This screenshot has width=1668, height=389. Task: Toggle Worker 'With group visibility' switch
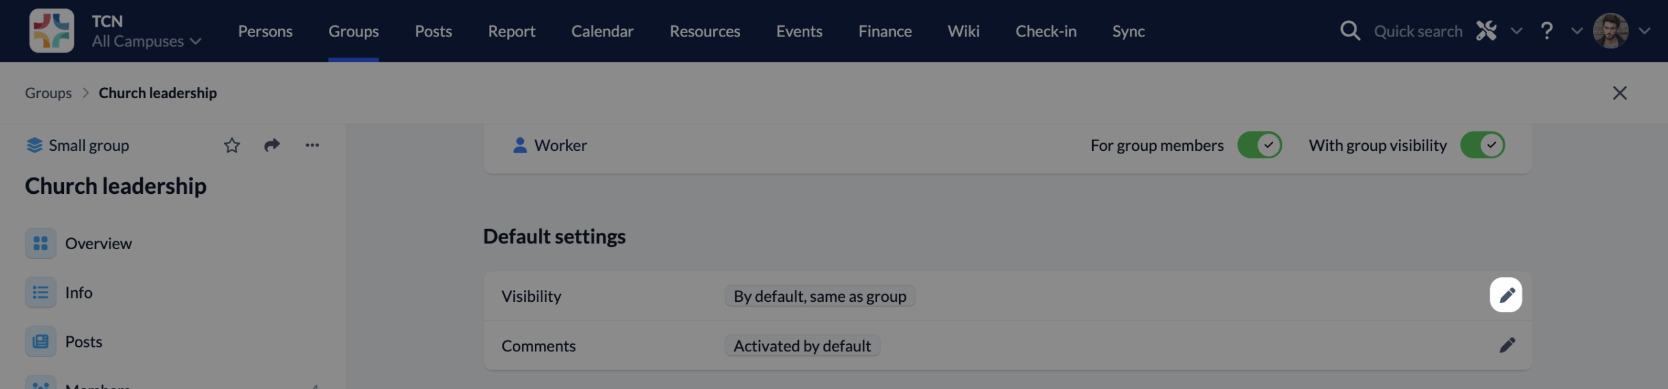point(1482,145)
